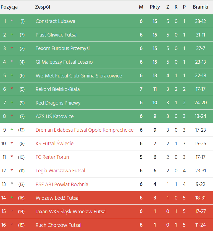Click up arrow beside Widzew Łódź Futsal
This screenshot has width=213, height=231.
click(12, 197)
